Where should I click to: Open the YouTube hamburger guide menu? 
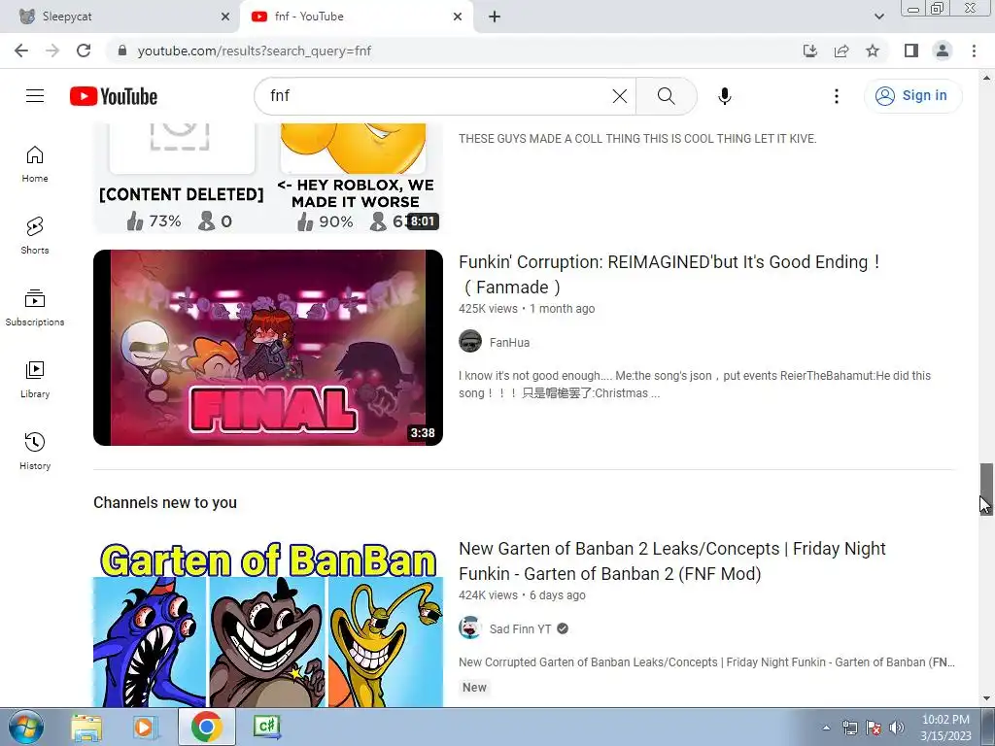tap(35, 96)
